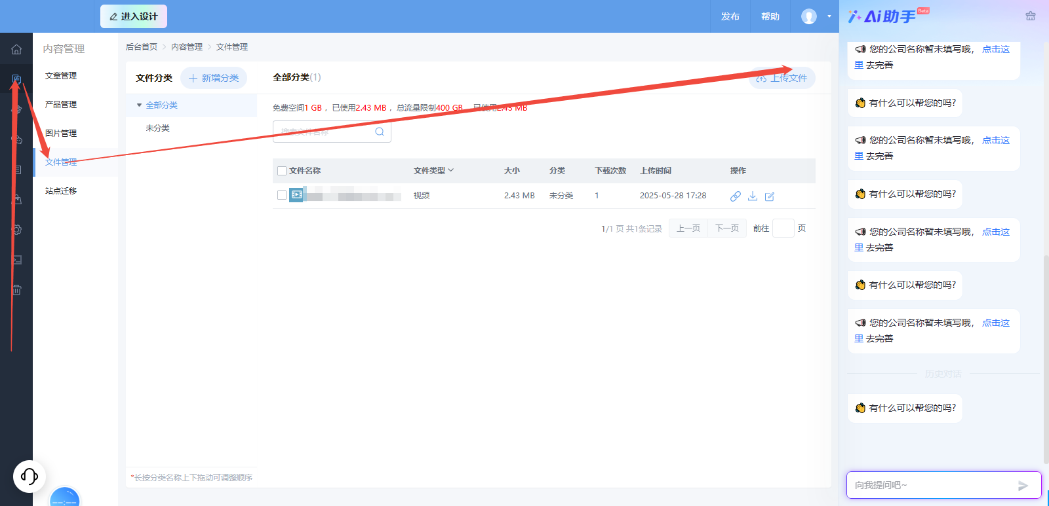Open the 文件类型 filter dropdown
This screenshot has height=506, width=1049.
pyautogui.click(x=433, y=171)
